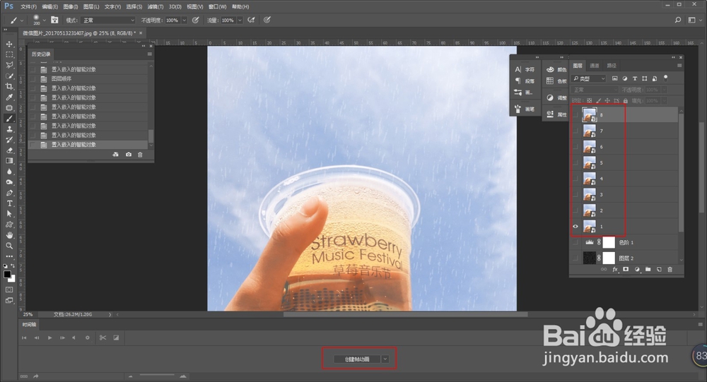707x382 pixels.
Task: Select the Rectangular Marquee tool
Action: (x=9, y=54)
